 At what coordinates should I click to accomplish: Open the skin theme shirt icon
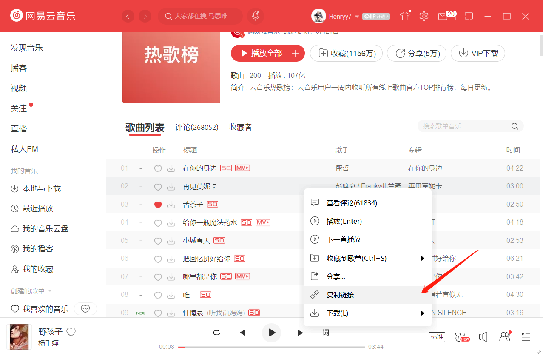(404, 16)
